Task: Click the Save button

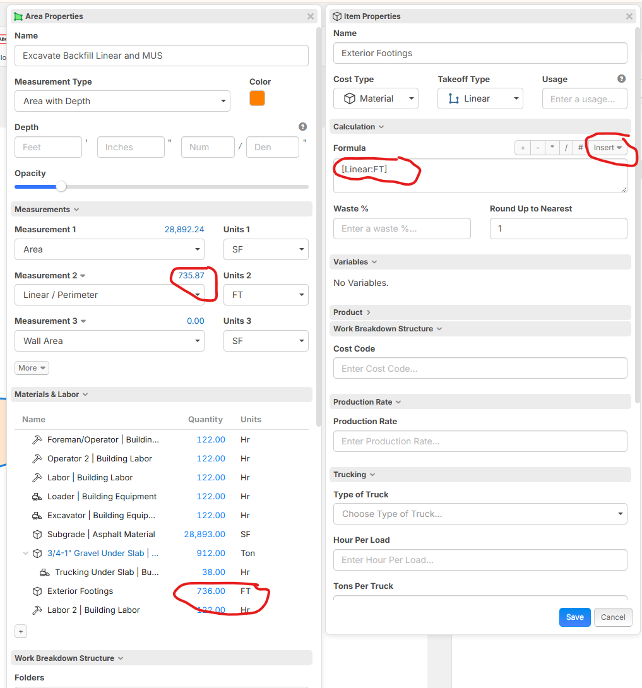Action: click(x=574, y=617)
